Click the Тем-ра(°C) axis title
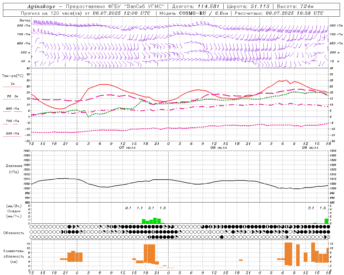This screenshot has height=275, width=344. click(13, 76)
